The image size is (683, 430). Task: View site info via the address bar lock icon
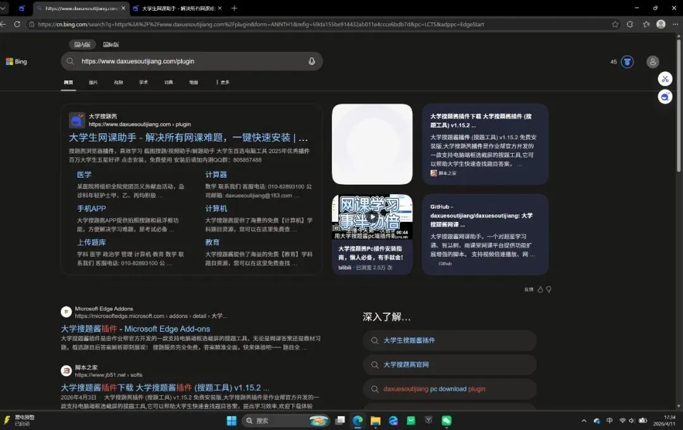(32, 25)
